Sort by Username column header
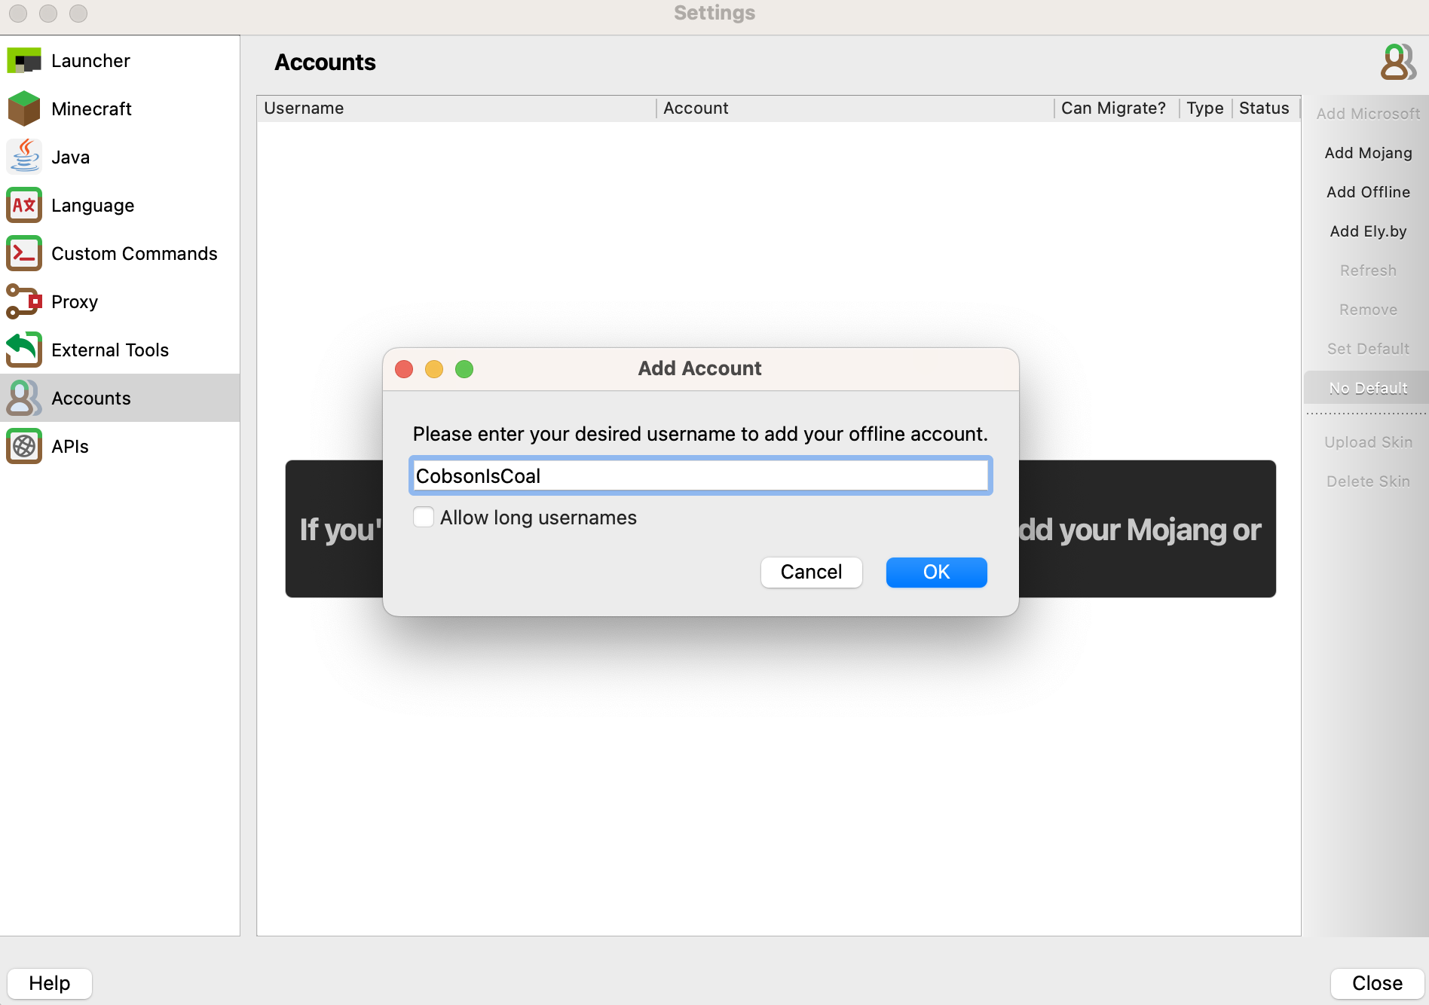 (304, 108)
